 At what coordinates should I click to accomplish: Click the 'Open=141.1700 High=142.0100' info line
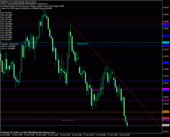point(26,8)
